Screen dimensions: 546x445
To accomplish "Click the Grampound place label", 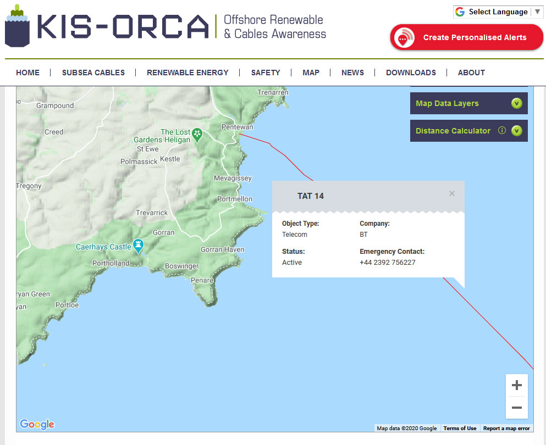I will coord(55,105).
